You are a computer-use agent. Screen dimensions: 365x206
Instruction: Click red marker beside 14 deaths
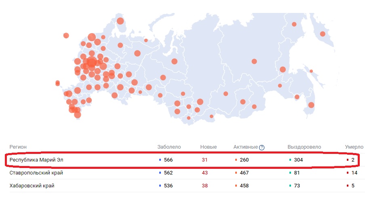(348, 173)
